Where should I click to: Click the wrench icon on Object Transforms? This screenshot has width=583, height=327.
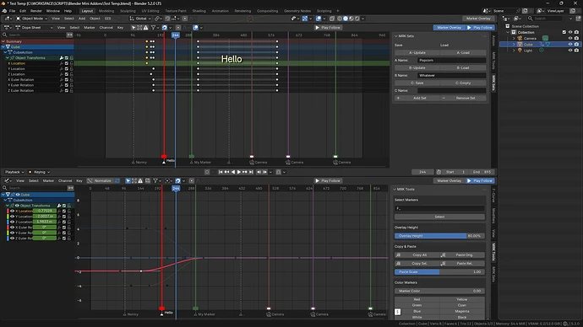coord(62,58)
